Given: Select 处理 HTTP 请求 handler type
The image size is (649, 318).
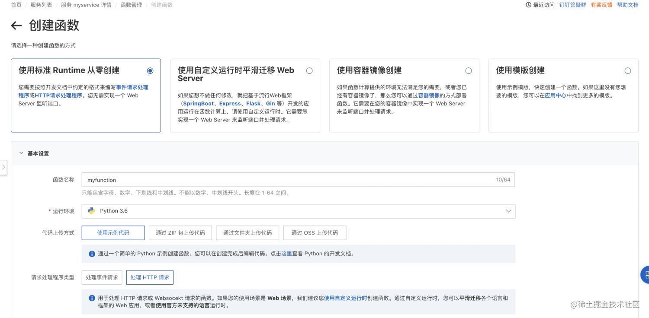Looking at the screenshot, I should coord(150,277).
